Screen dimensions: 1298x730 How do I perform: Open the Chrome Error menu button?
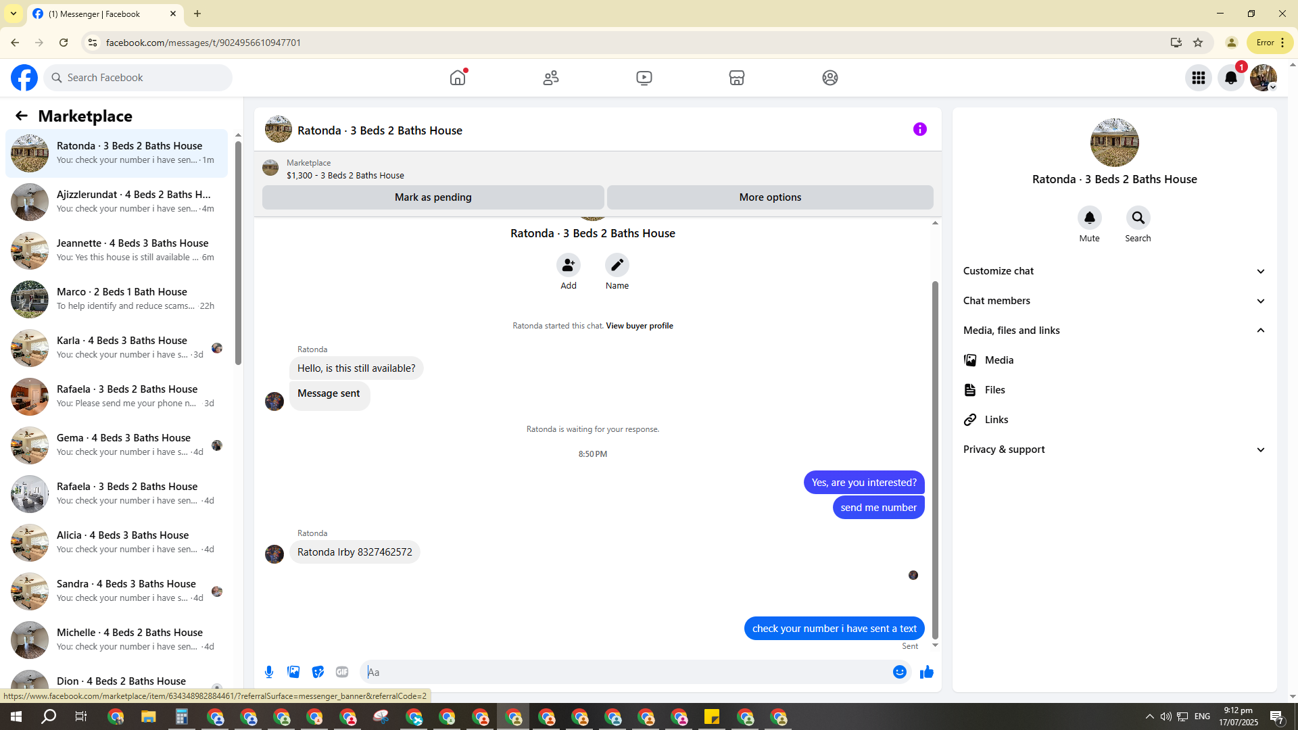(1270, 43)
